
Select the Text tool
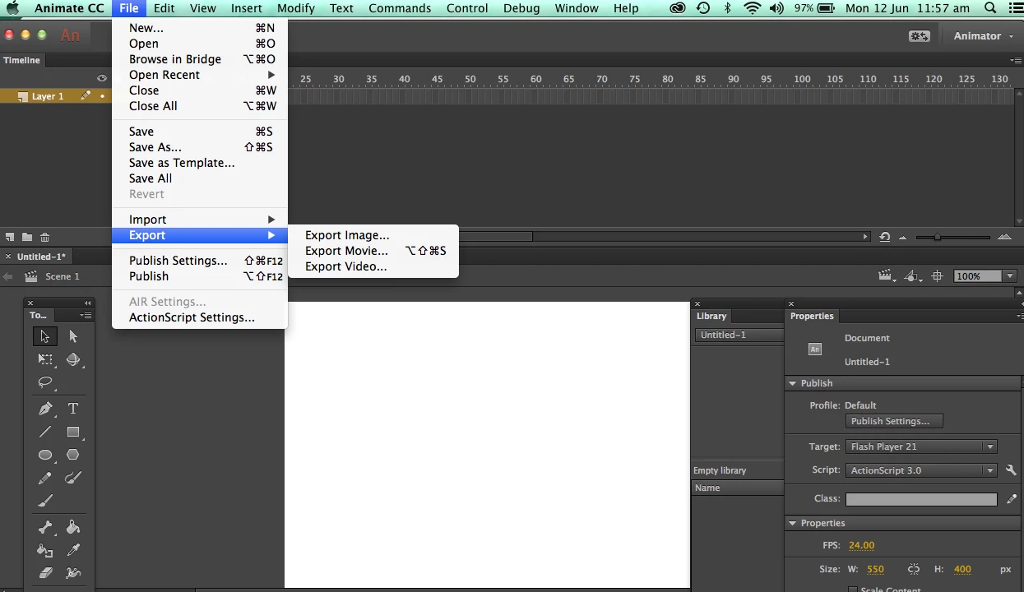[73, 409]
